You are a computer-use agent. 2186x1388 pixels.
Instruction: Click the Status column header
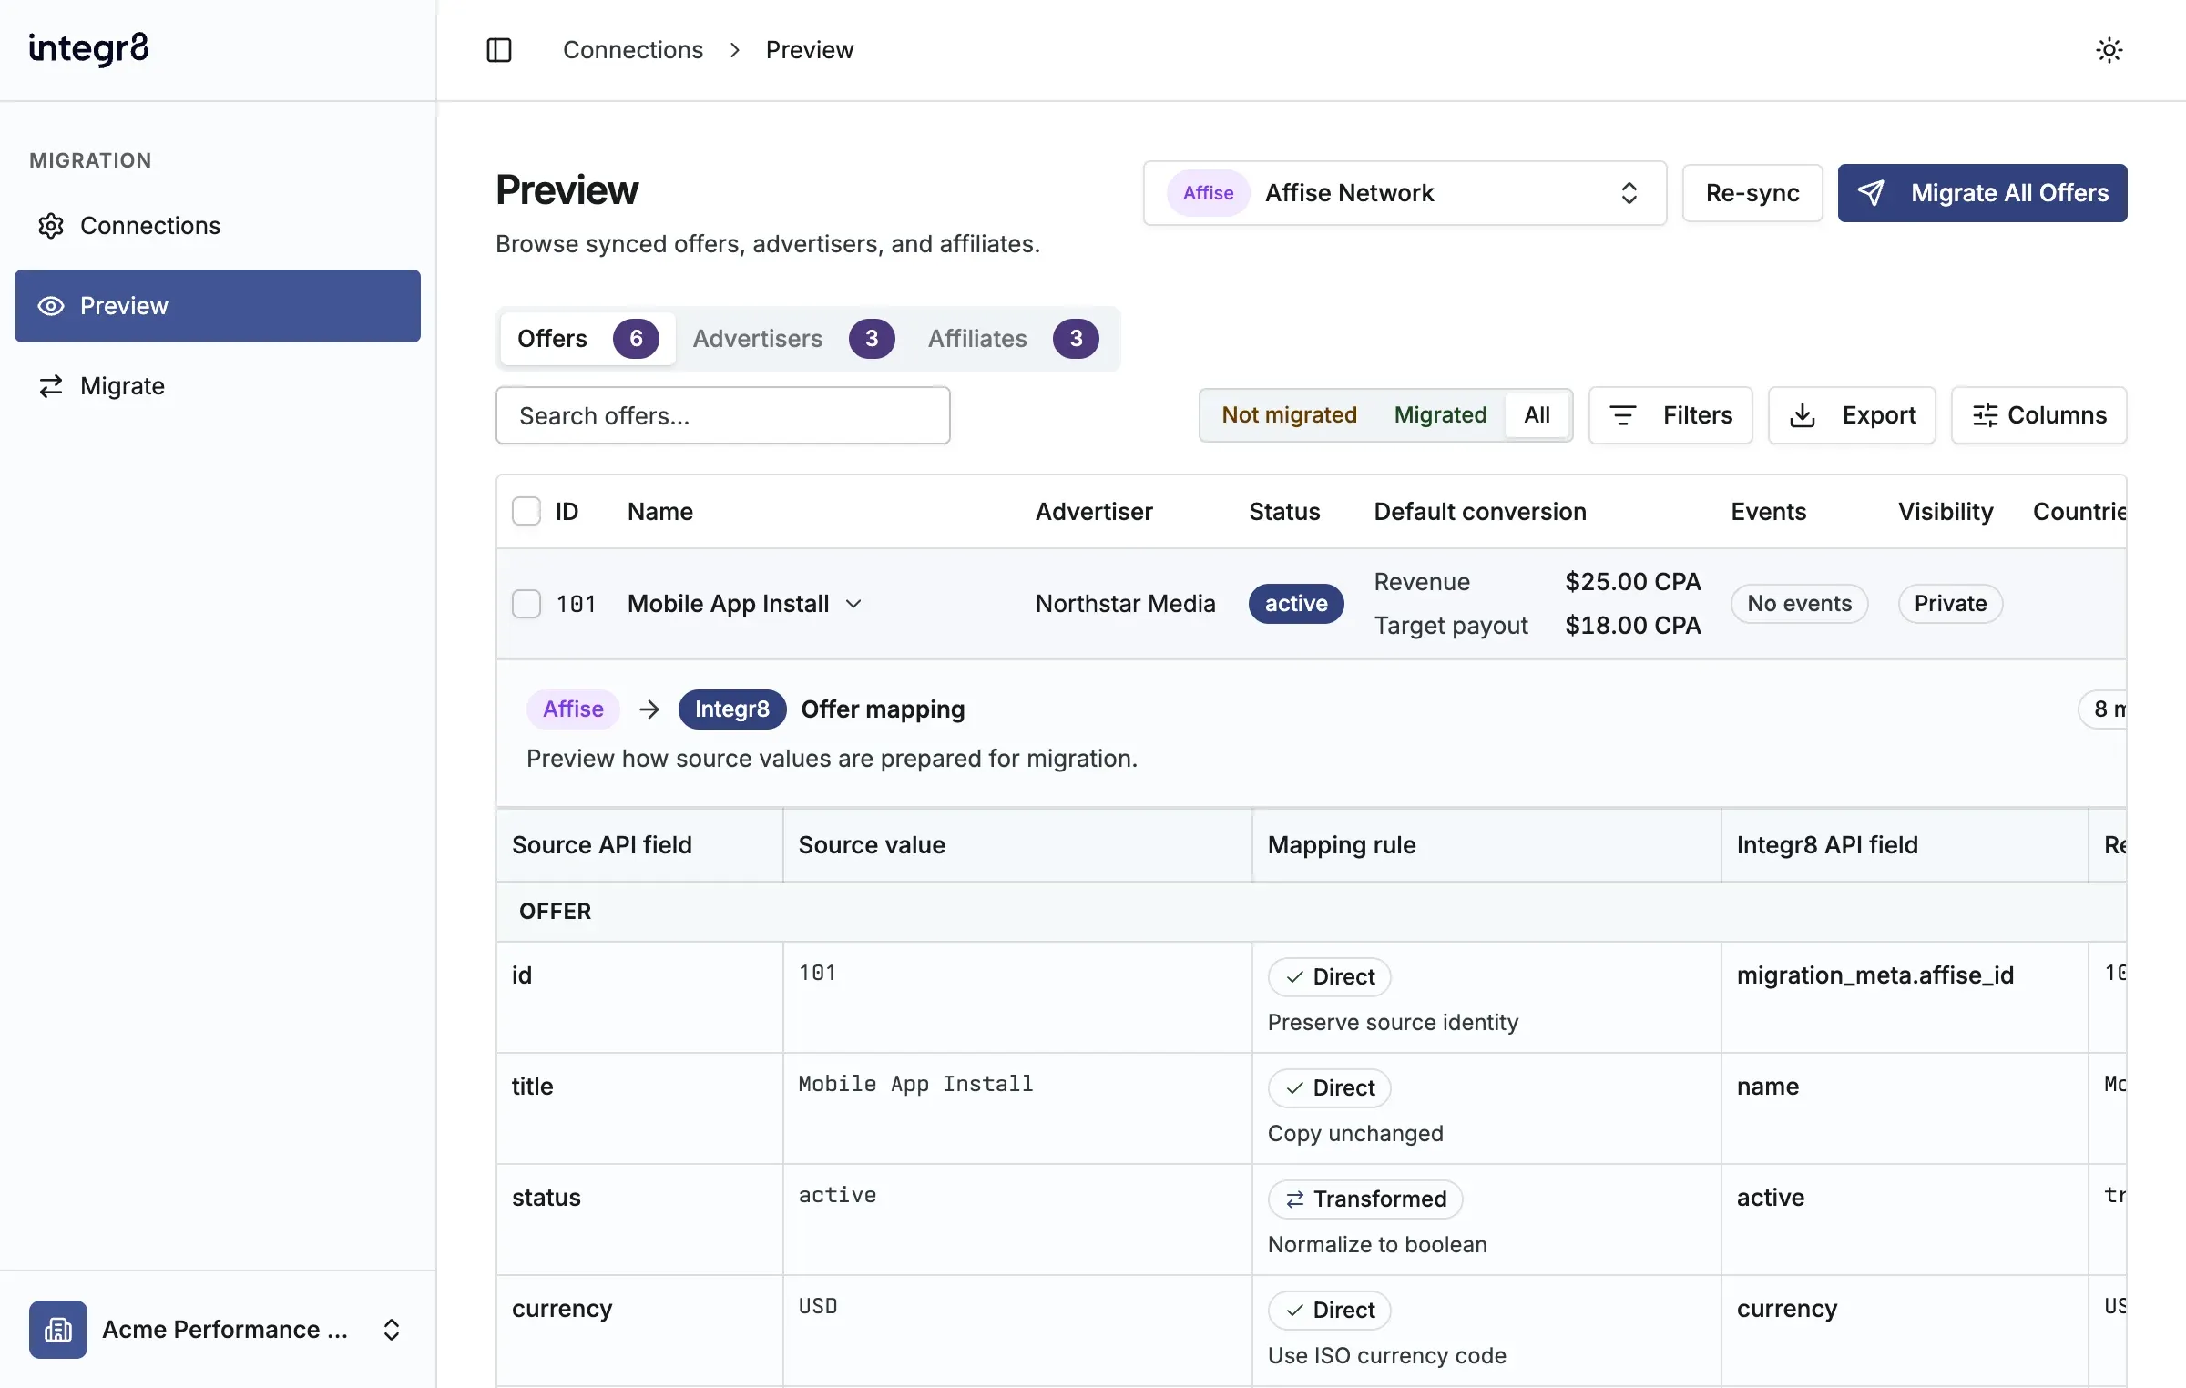pos(1284,512)
